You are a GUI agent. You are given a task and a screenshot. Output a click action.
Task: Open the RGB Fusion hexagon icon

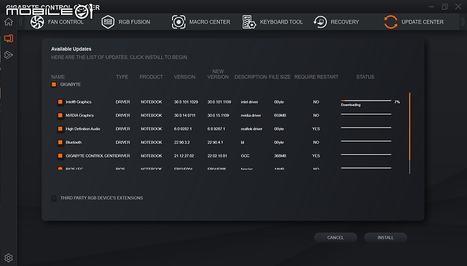[108, 22]
